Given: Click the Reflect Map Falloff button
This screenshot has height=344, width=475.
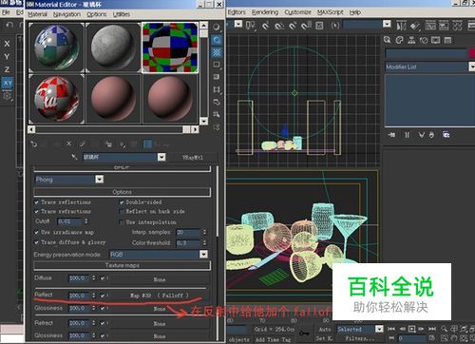Looking at the screenshot, I should [160, 296].
